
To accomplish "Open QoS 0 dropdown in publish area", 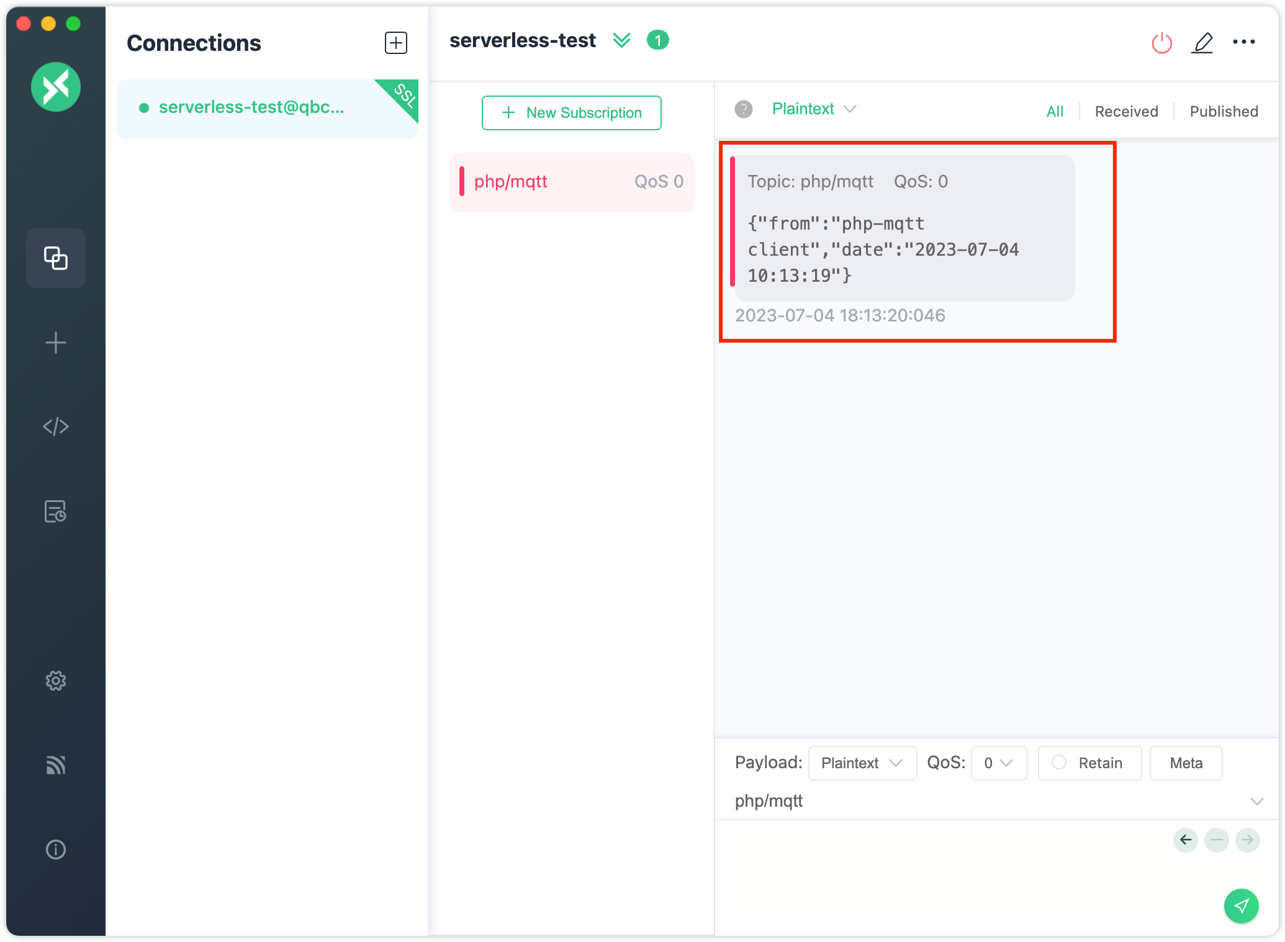I will pyautogui.click(x=999, y=763).
